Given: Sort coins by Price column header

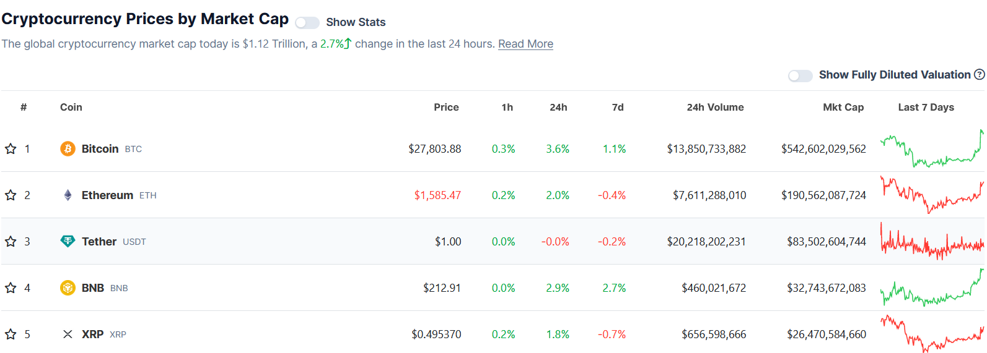Looking at the screenshot, I should pyautogui.click(x=446, y=108).
